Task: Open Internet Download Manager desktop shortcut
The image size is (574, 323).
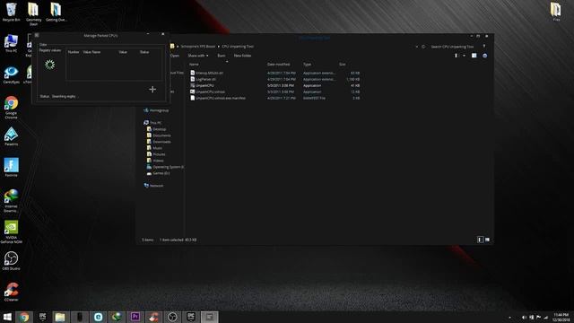Action: [11, 200]
